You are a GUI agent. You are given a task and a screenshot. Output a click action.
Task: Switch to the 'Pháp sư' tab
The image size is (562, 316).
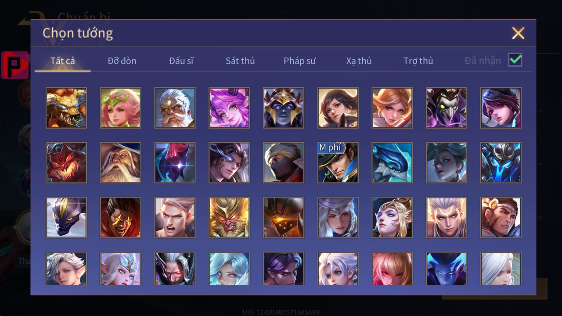(299, 61)
